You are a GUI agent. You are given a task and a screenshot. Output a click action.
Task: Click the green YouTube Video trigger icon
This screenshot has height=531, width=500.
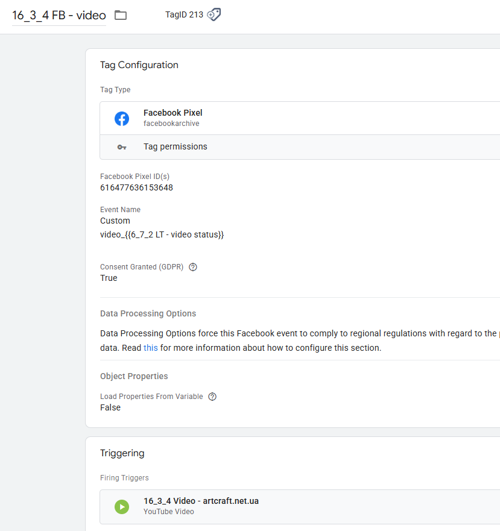point(122,507)
